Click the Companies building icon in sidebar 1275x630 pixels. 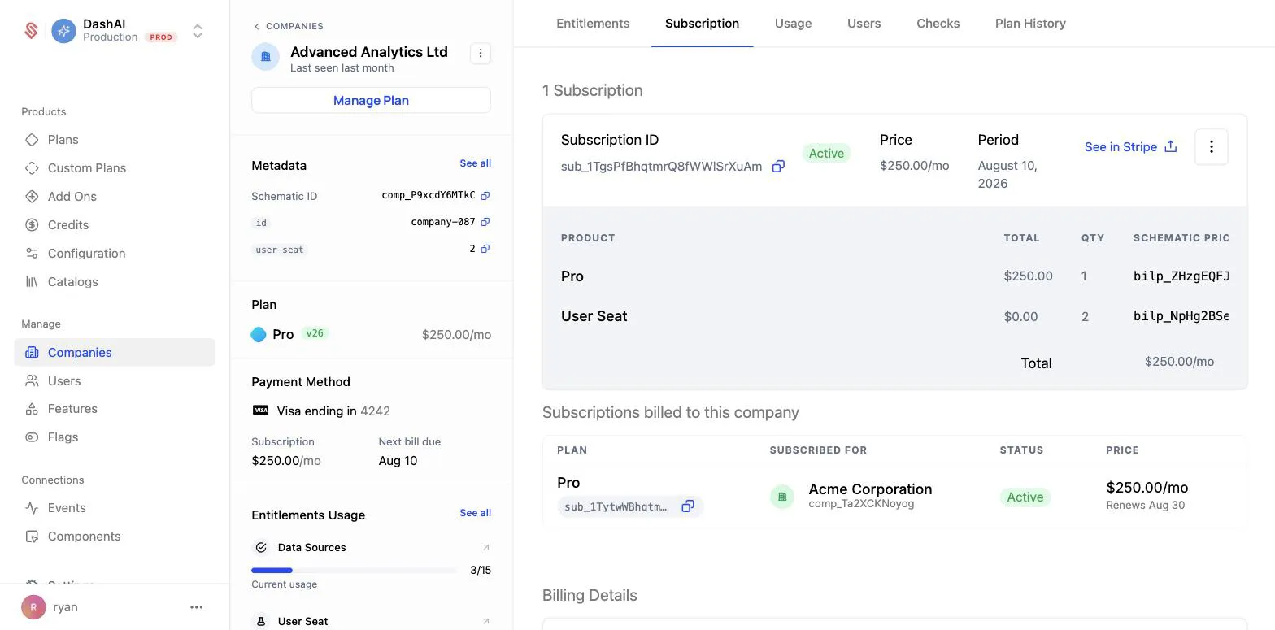pyautogui.click(x=32, y=353)
